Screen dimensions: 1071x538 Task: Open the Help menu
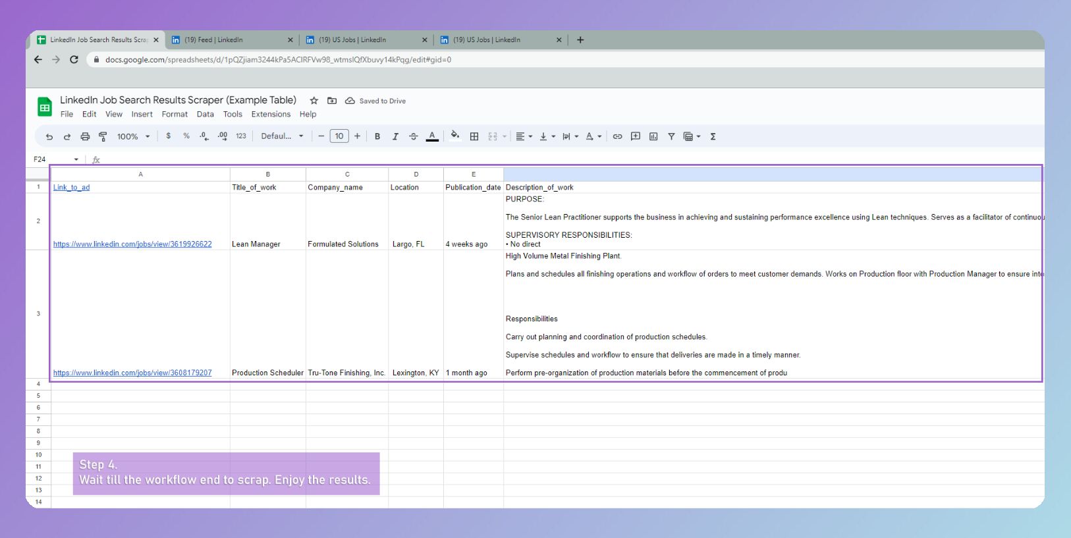308,114
